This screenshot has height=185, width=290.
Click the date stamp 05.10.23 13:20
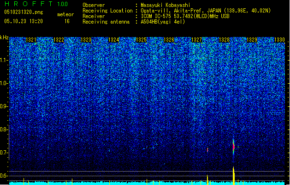24,21
